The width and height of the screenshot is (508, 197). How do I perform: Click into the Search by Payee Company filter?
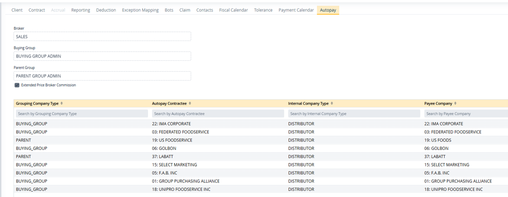pos(465,114)
